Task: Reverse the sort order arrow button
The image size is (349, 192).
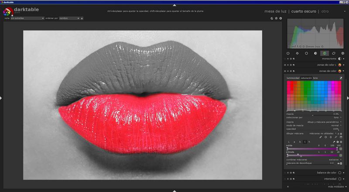Action: point(82,18)
